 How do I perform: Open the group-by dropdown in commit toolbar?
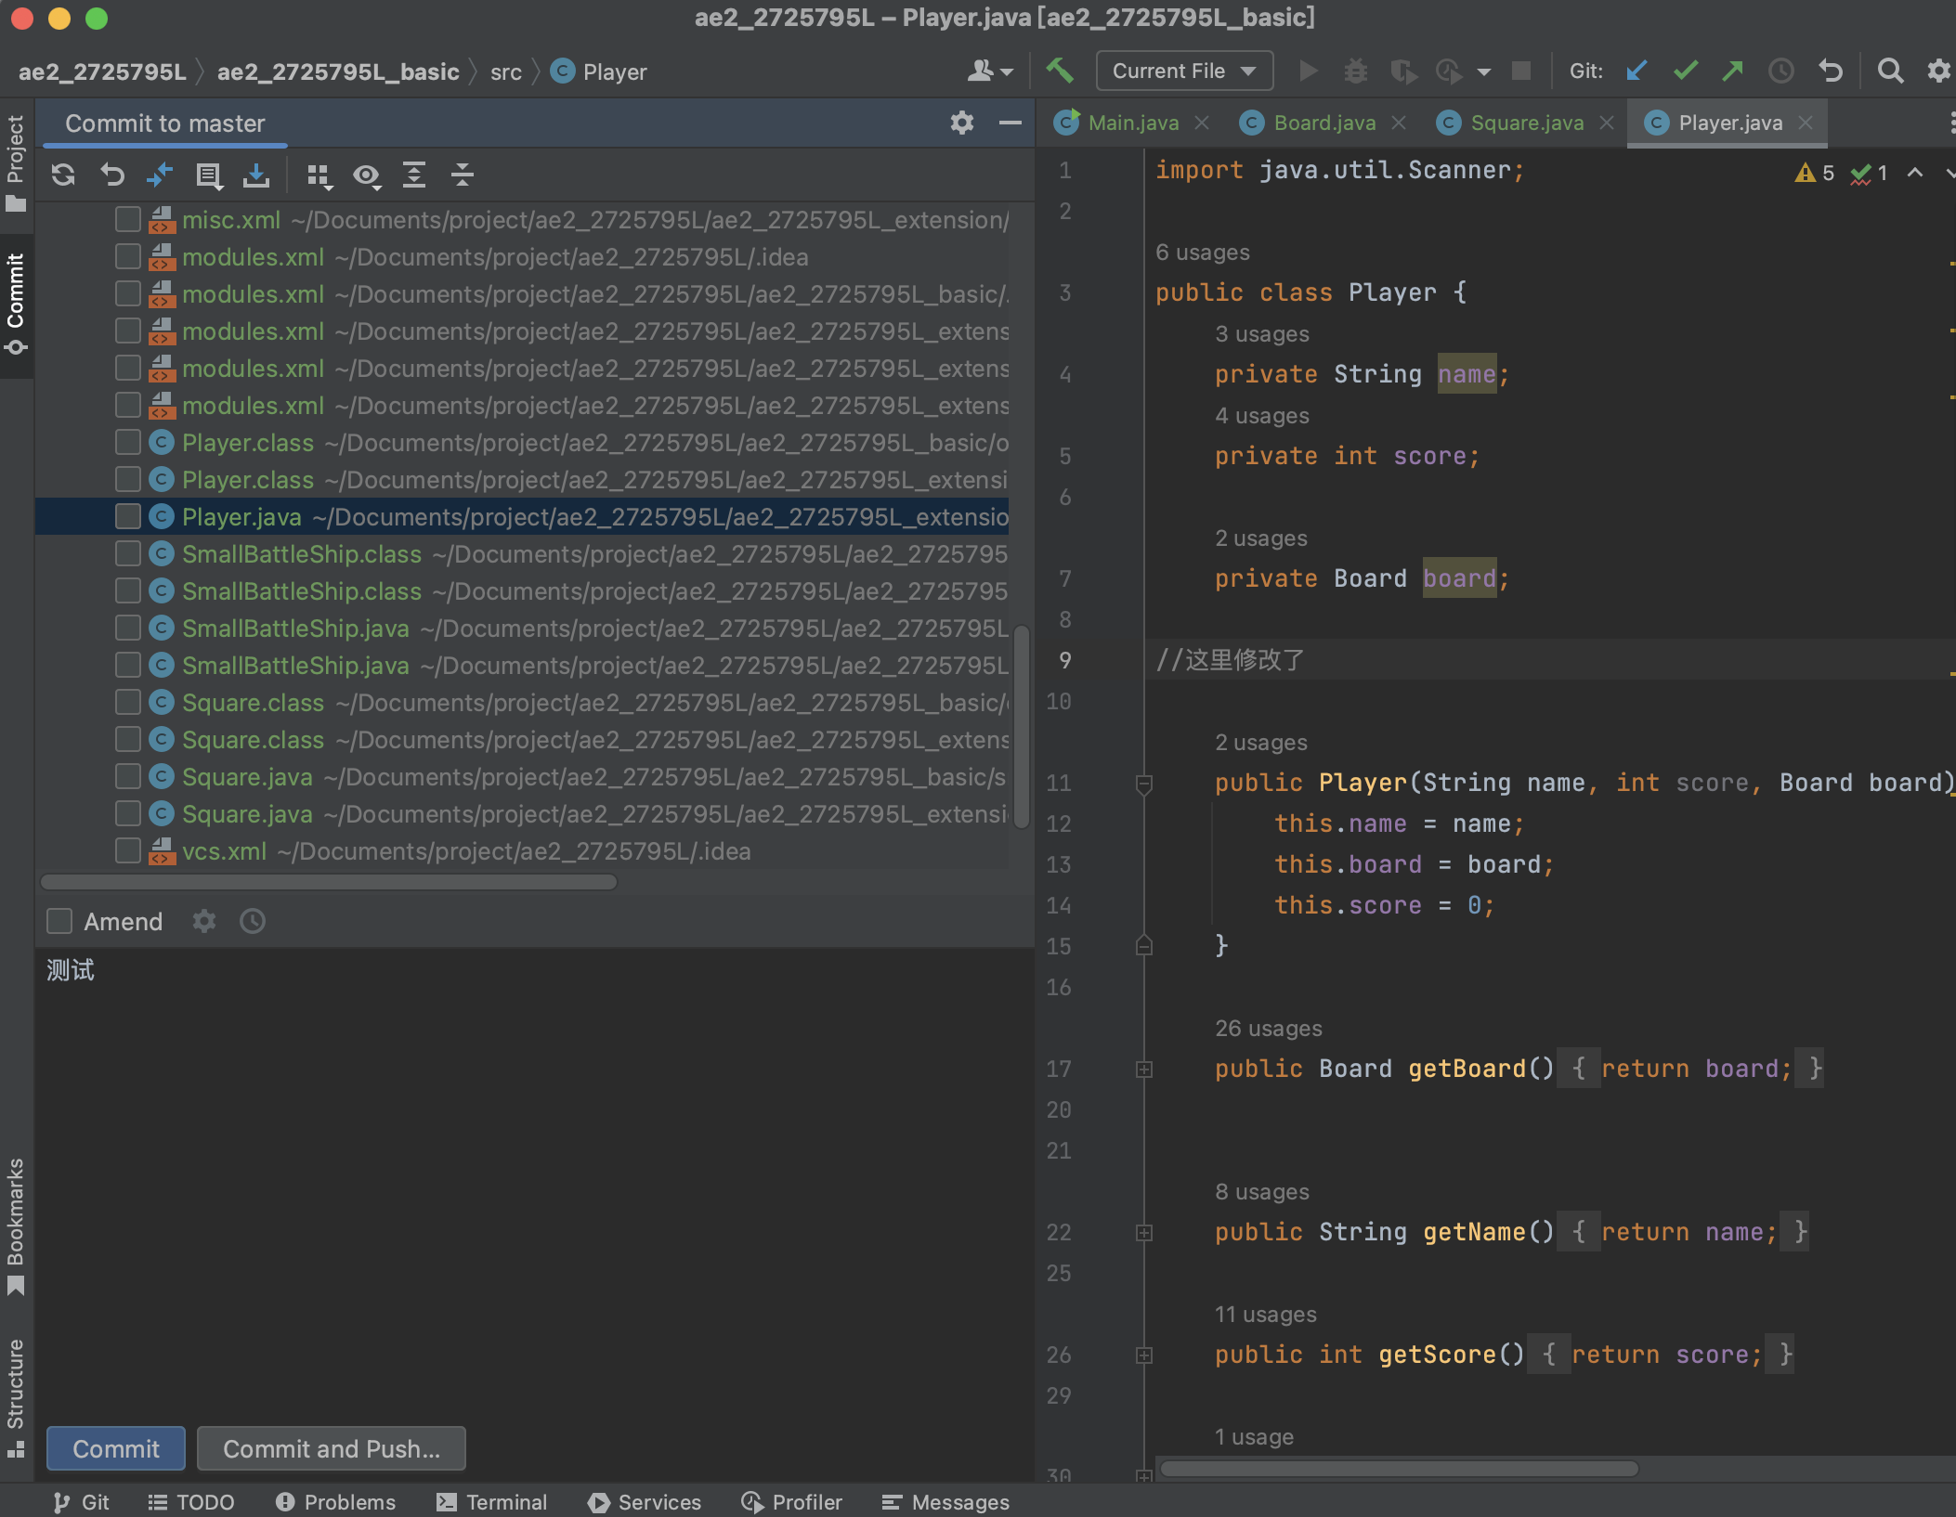(x=319, y=175)
